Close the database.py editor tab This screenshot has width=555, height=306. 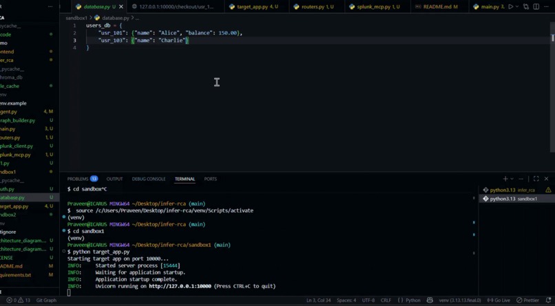pyautogui.click(x=121, y=7)
